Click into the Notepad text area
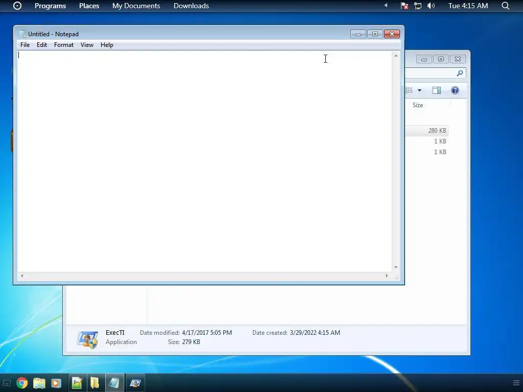The image size is (523, 392). tap(204, 161)
